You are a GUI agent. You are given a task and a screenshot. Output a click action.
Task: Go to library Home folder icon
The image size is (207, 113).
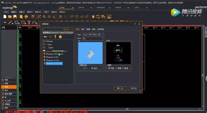coord(60,37)
